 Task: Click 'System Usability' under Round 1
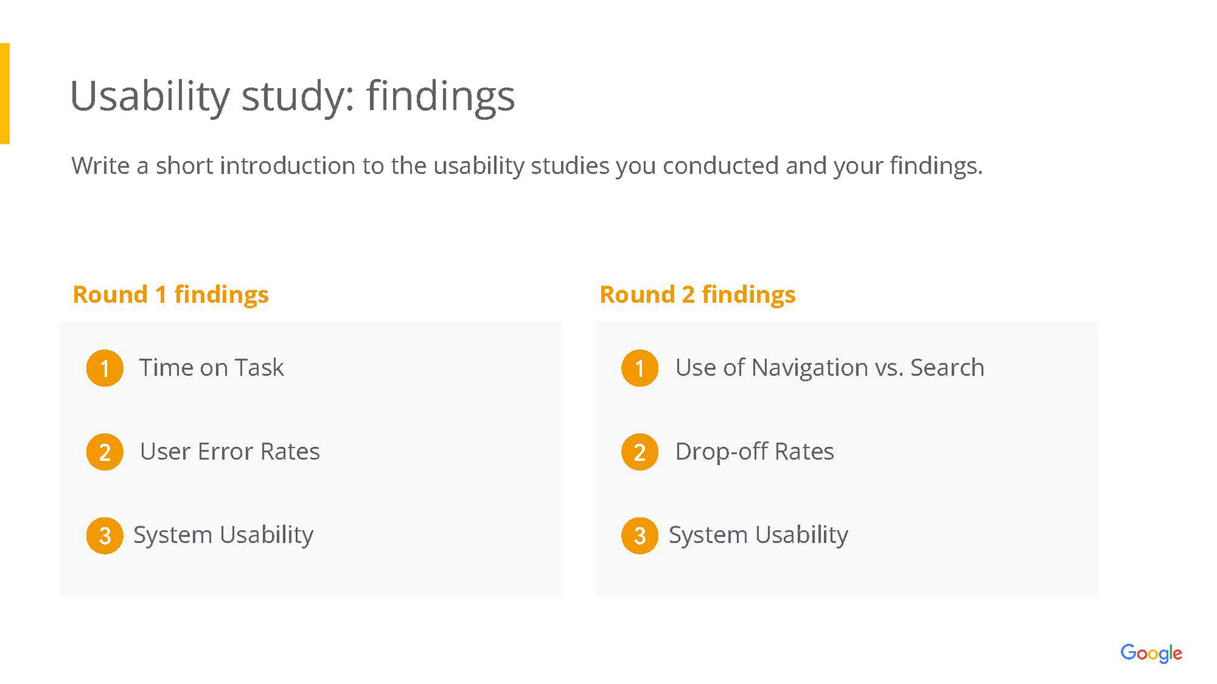pyautogui.click(x=223, y=535)
